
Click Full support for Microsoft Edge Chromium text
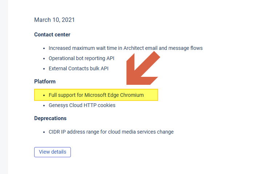(x=96, y=95)
